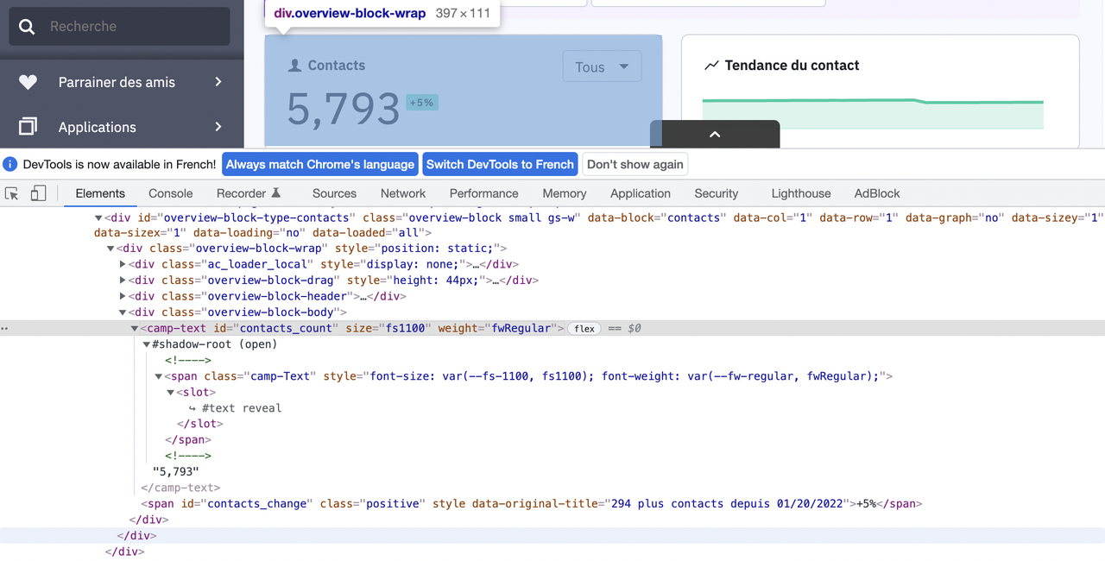Click the dark collapse arrow handle
1105x561 pixels.
click(715, 134)
